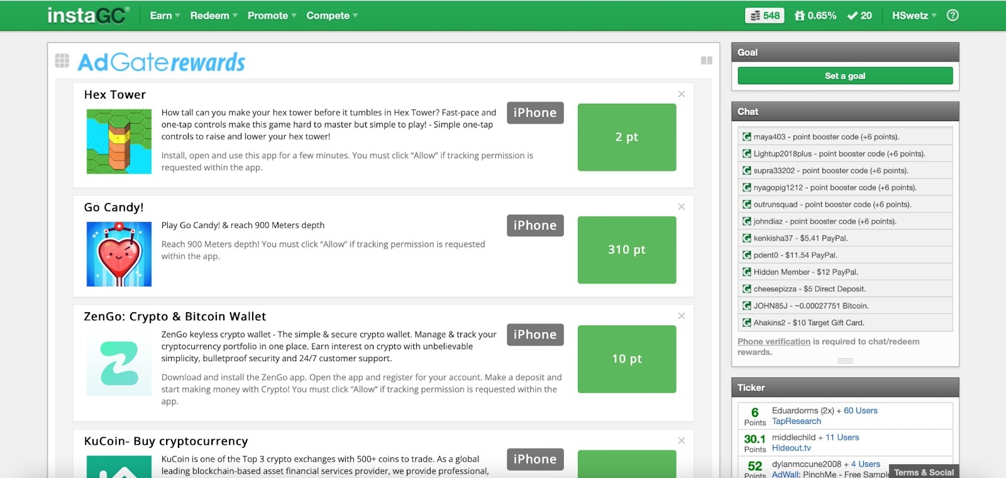
Task: Open the book icon beside AdGate header
Action: click(x=707, y=60)
